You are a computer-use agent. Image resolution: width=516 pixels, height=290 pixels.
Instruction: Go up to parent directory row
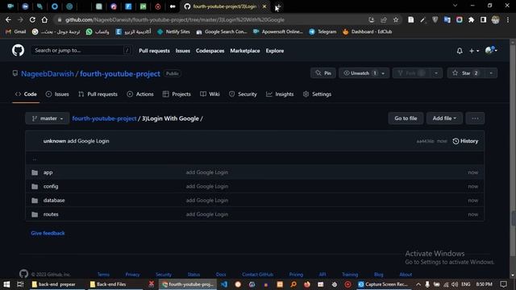(x=255, y=159)
